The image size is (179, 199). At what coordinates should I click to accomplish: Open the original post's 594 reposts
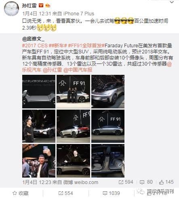tap(126, 182)
